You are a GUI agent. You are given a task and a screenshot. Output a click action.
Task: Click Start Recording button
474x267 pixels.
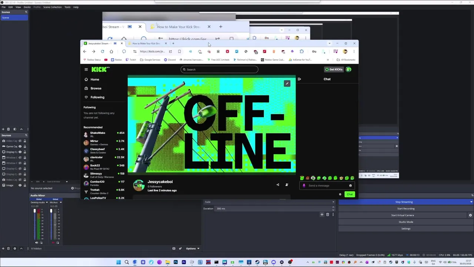pos(406,208)
